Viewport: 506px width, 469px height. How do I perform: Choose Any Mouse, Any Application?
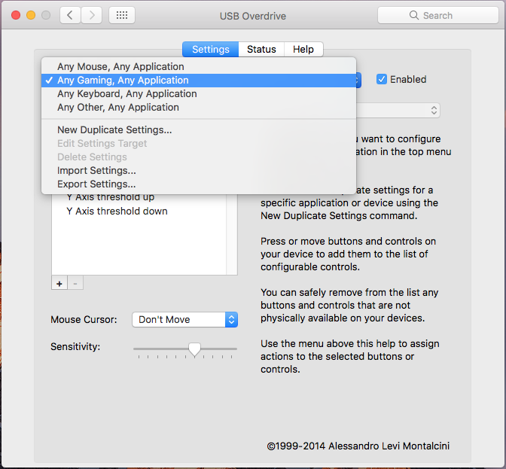tap(120, 66)
